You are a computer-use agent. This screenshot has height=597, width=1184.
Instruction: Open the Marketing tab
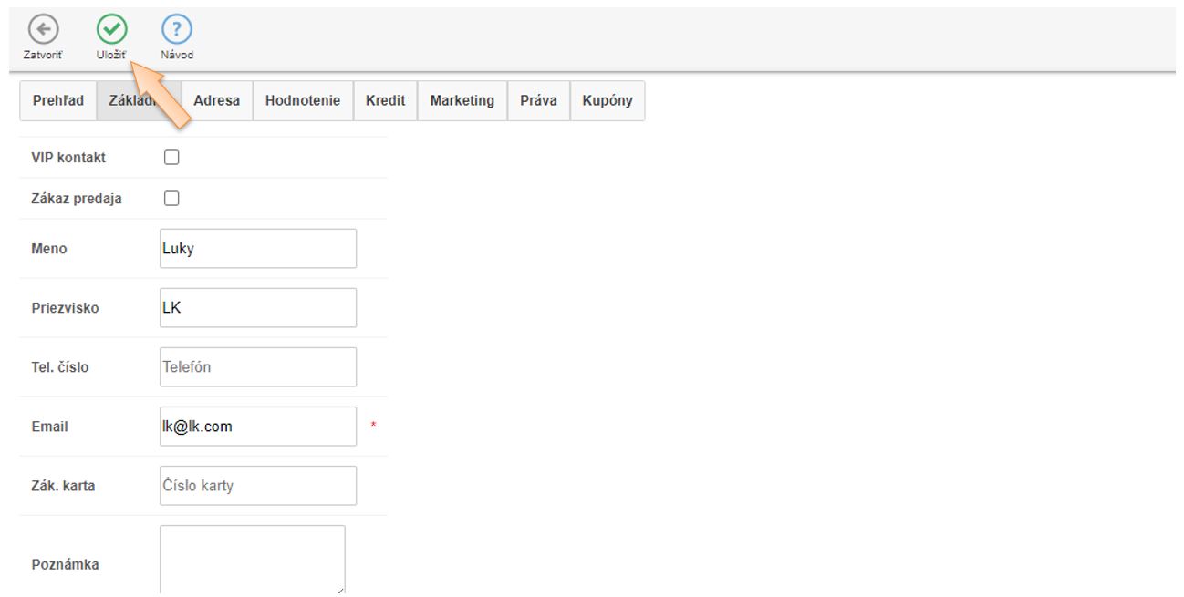point(462,101)
